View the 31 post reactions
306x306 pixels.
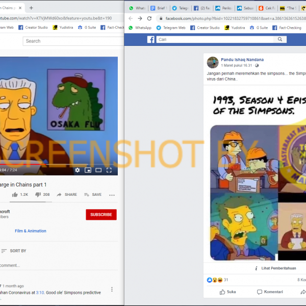click(217, 280)
